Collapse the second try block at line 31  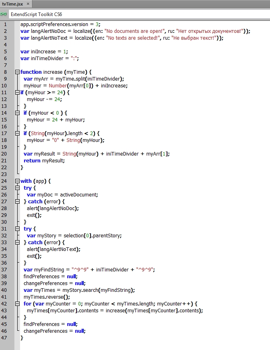point(17,229)
